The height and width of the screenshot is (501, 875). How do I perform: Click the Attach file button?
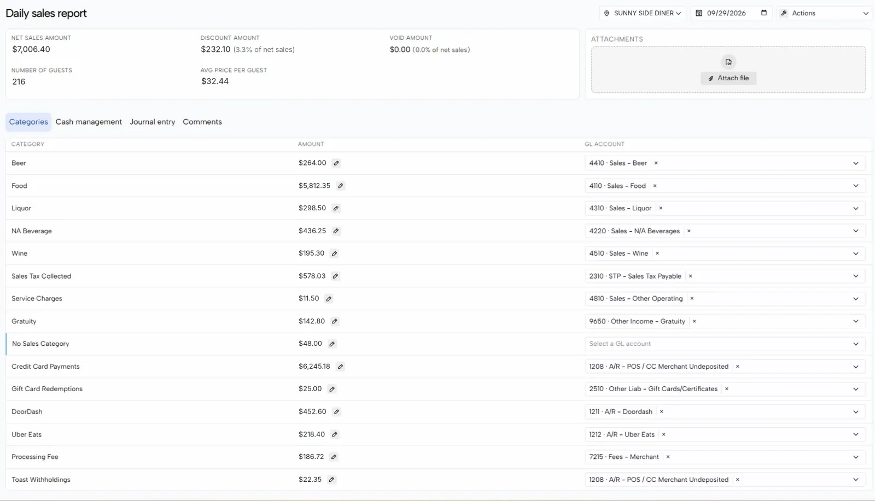(728, 78)
